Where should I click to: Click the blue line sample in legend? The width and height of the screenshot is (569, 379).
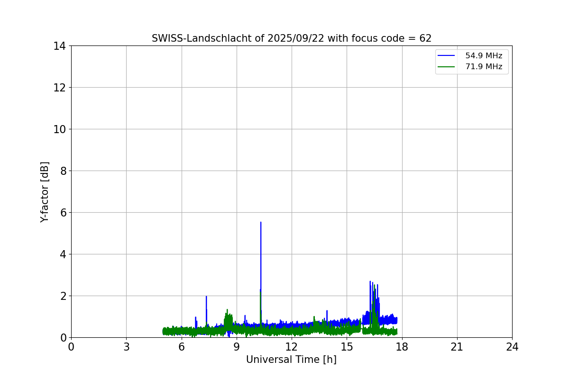447,56
